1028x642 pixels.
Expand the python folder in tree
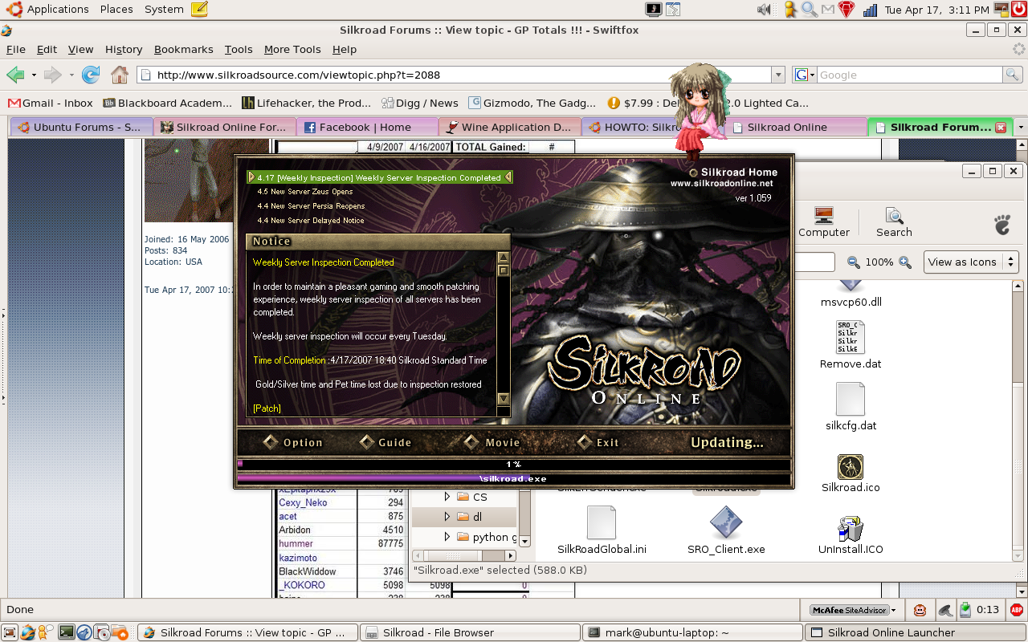pos(447,537)
